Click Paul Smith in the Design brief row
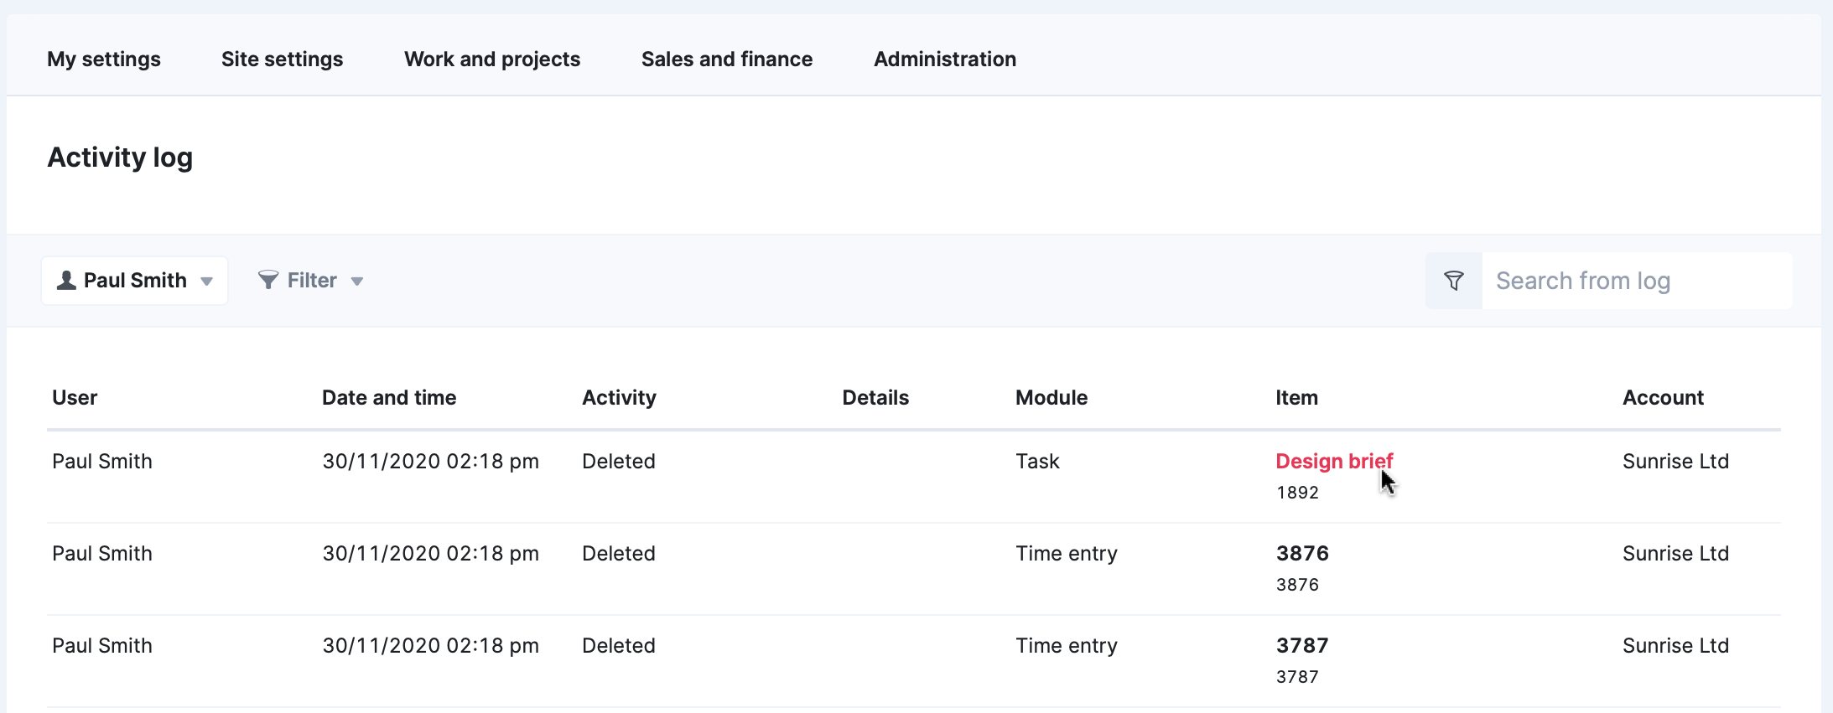1833x713 pixels. 102,461
